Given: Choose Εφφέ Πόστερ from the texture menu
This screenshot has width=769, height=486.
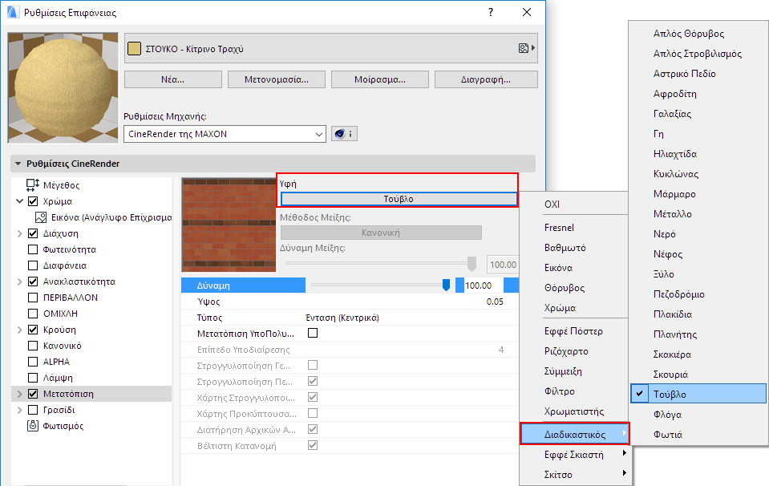Looking at the screenshot, I should [574, 331].
